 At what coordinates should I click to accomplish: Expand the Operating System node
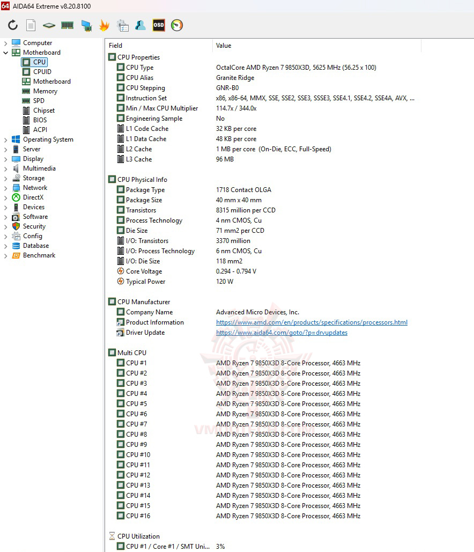click(6, 140)
